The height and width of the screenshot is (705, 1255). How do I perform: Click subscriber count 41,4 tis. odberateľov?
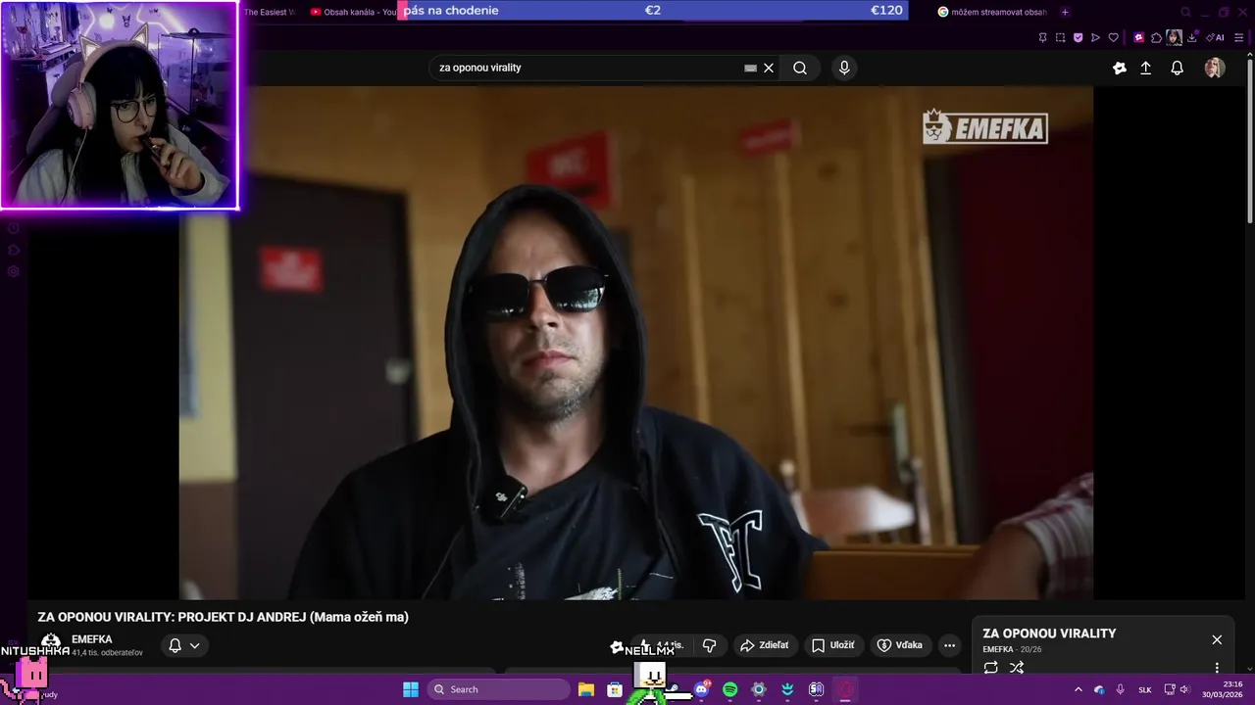click(107, 652)
